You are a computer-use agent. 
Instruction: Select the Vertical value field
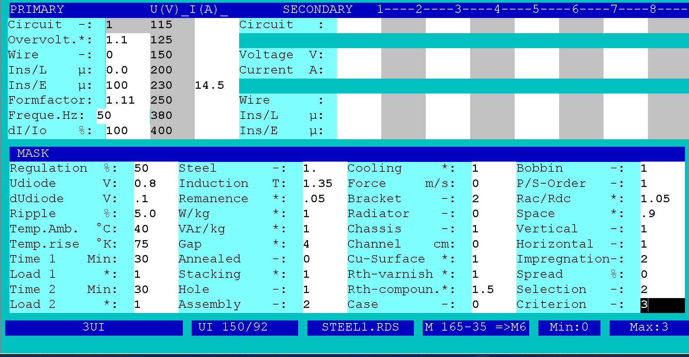click(663, 229)
